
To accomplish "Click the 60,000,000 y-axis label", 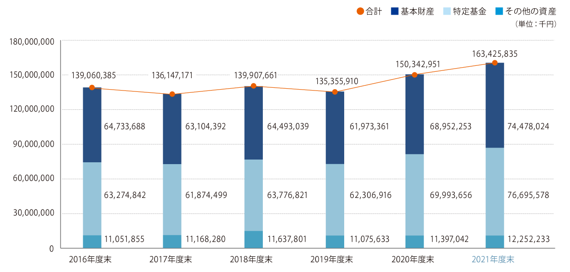I will pos(34,179).
